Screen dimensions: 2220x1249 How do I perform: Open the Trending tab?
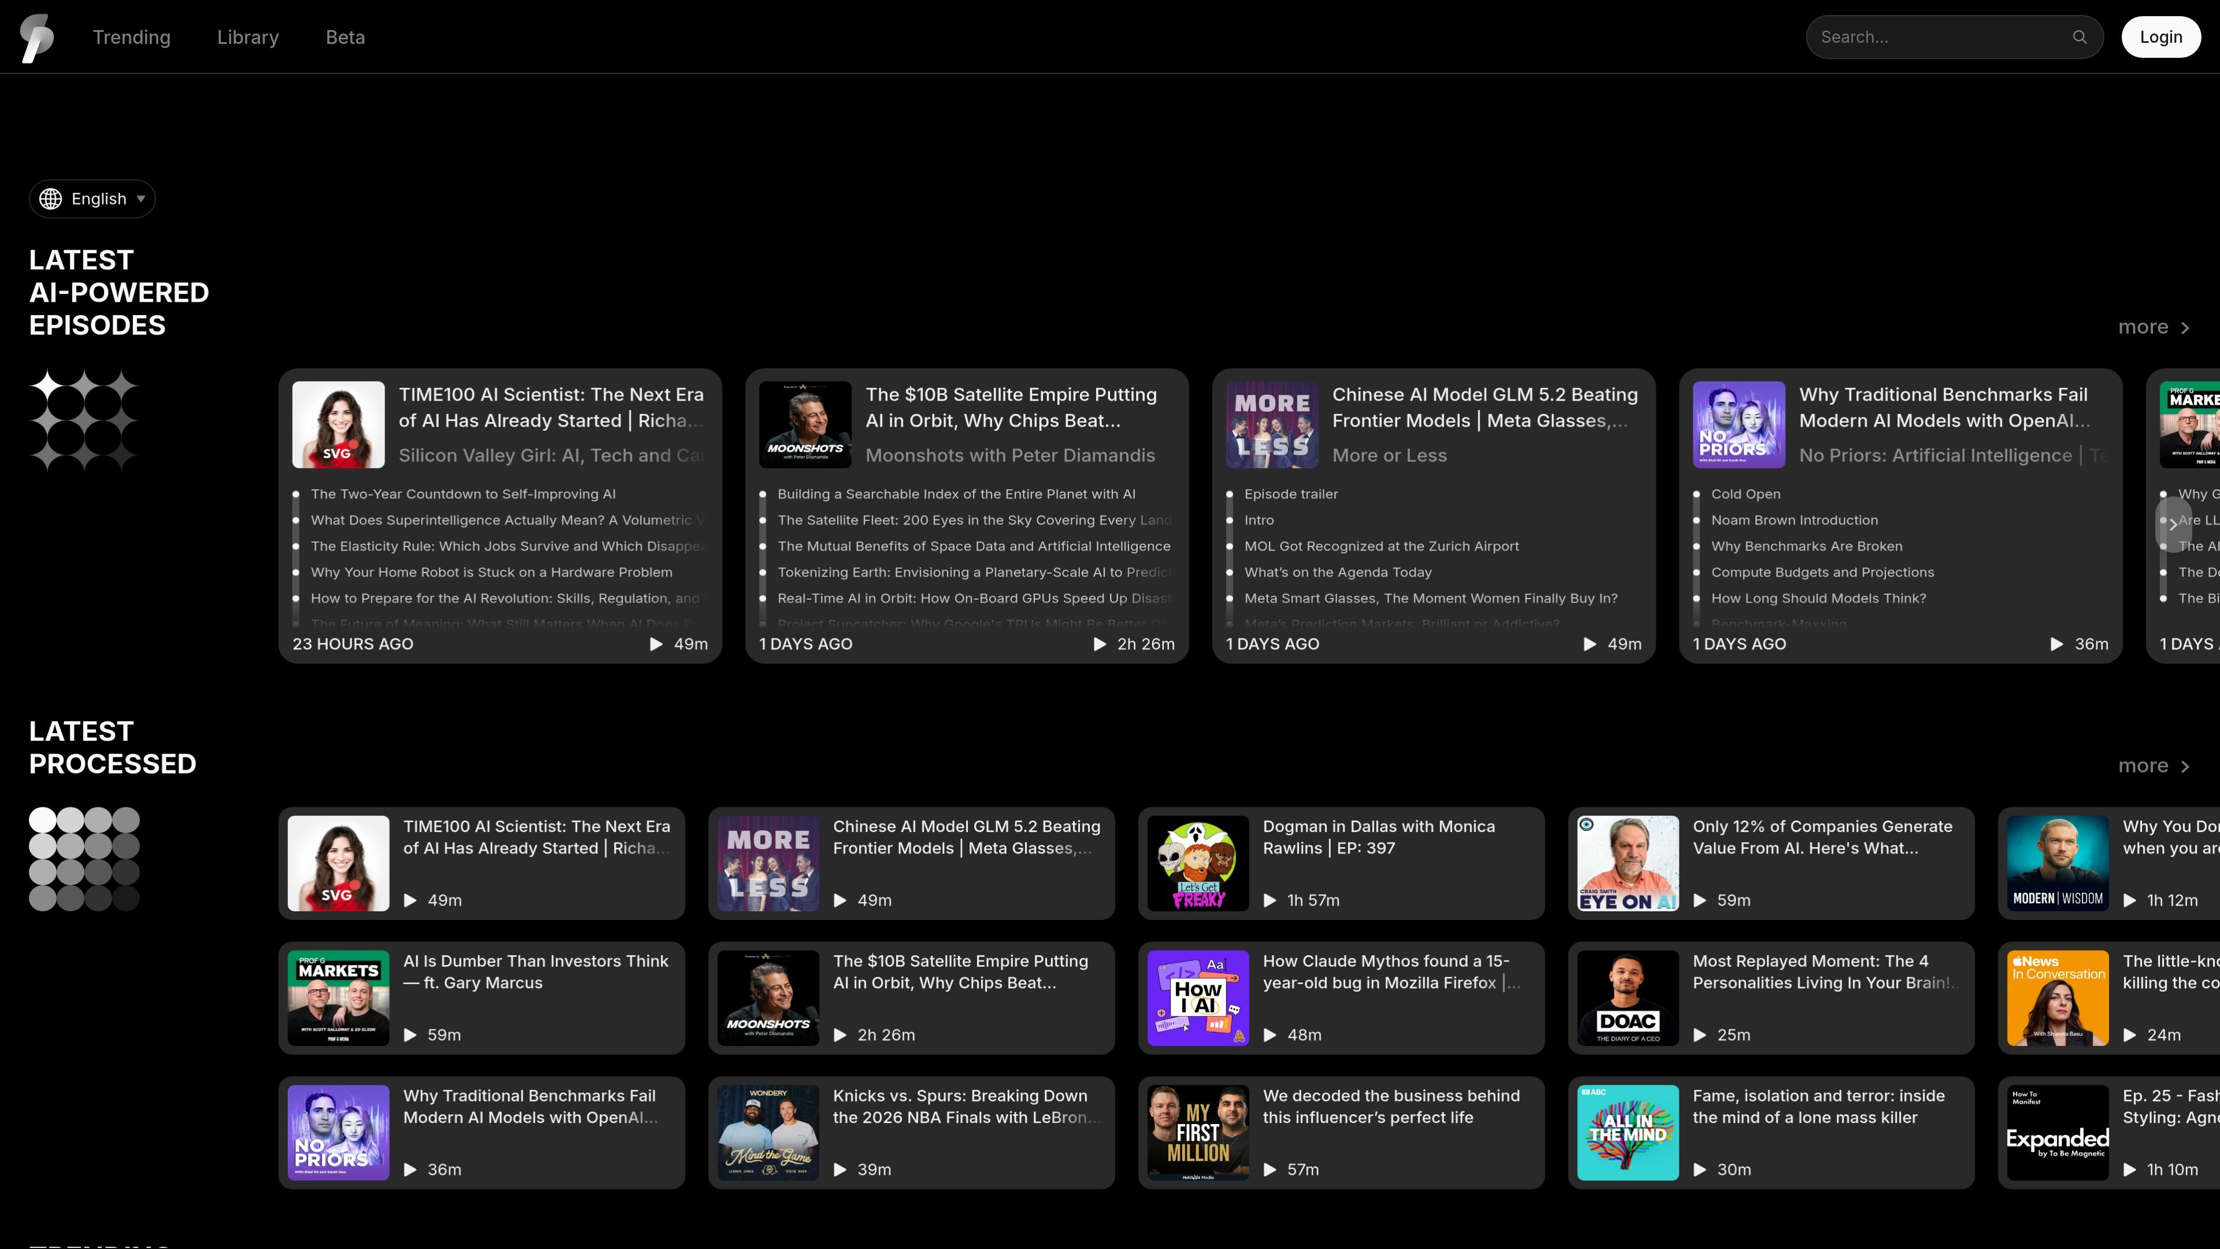point(132,37)
